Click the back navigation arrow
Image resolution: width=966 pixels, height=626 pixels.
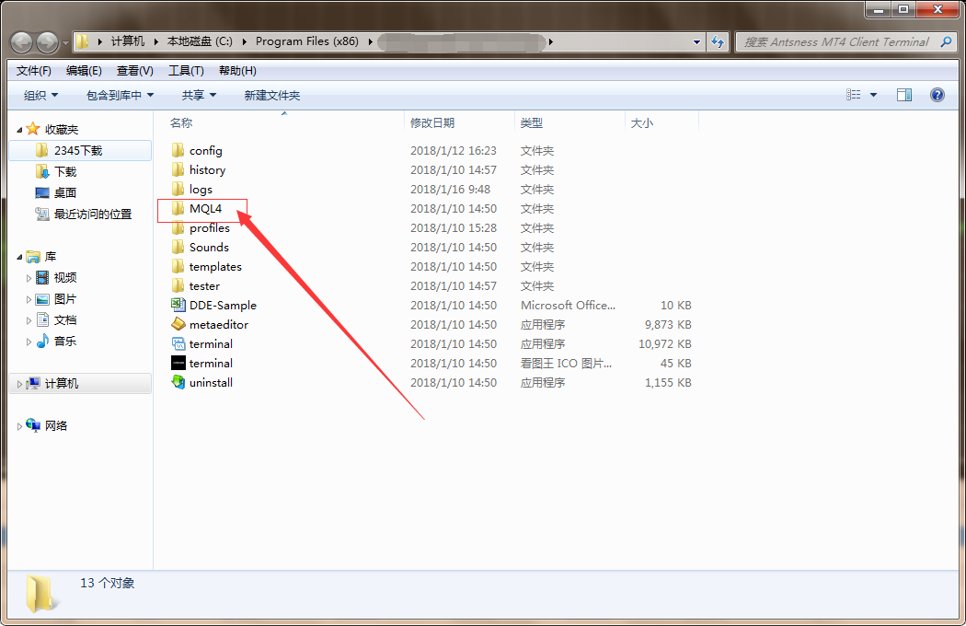[22, 41]
